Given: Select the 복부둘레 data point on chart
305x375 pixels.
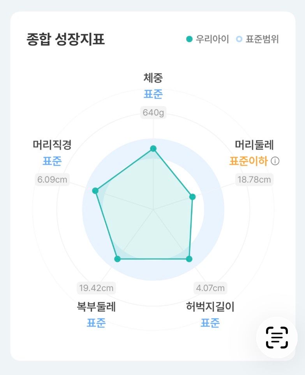Looking at the screenshot, I should (x=117, y=259).
